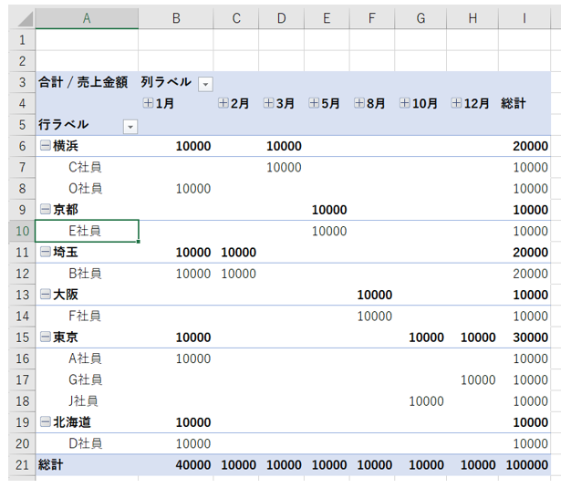Expand the 3月 column group

tap(268, 104)
